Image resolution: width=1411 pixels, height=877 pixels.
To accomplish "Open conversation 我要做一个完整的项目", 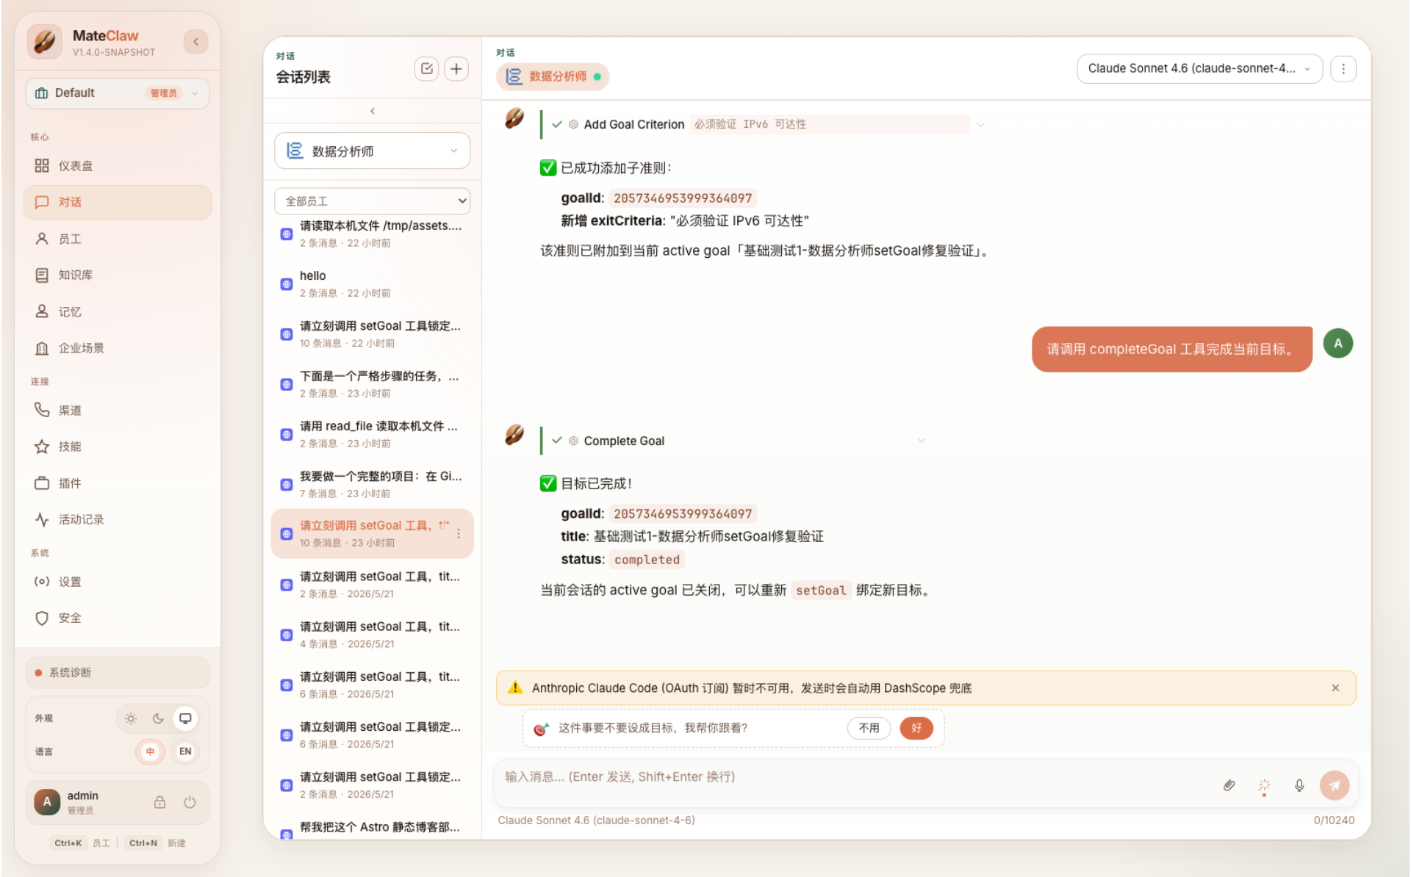I will (373, 484).
